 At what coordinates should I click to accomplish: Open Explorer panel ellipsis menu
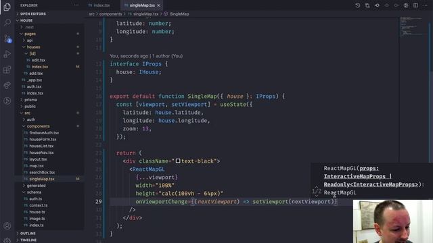coord(76,5)
